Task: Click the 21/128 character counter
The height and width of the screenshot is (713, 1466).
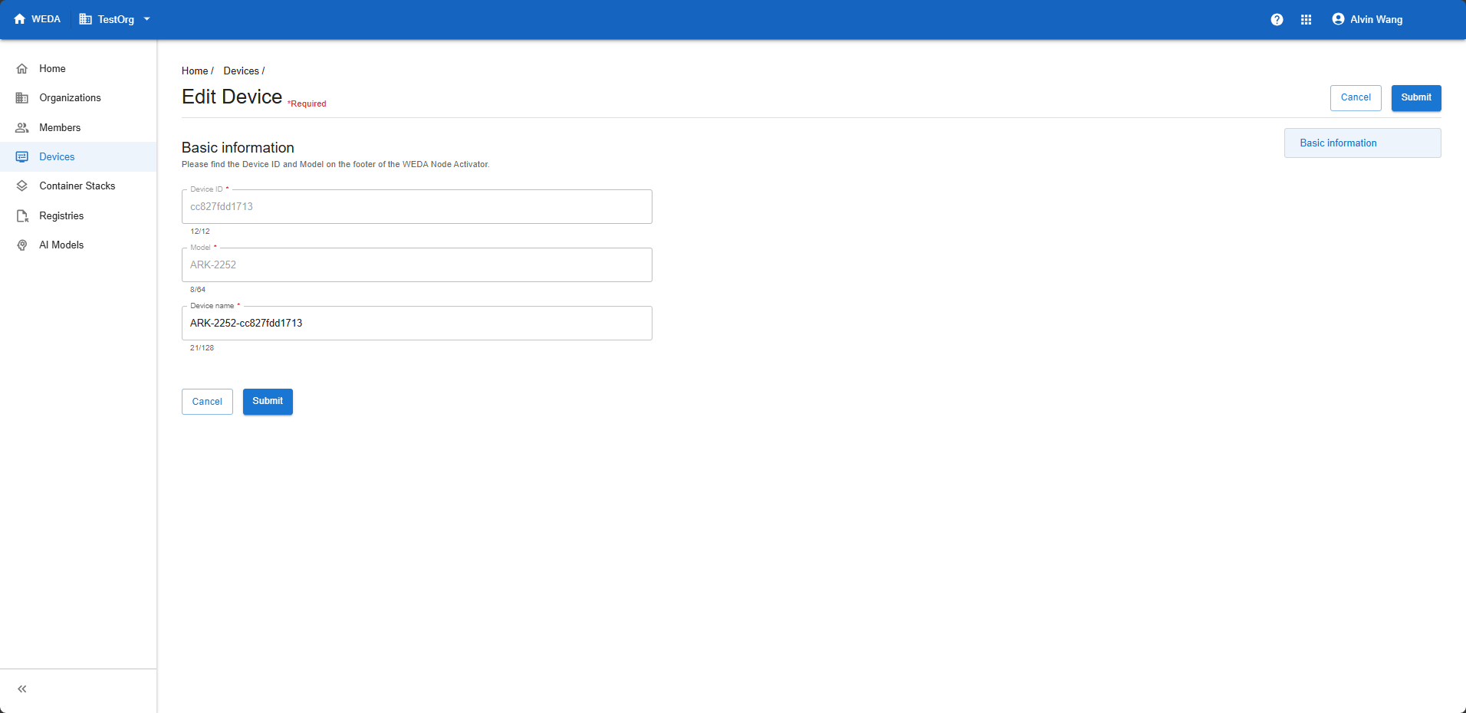Action: [x=202, y=348]
